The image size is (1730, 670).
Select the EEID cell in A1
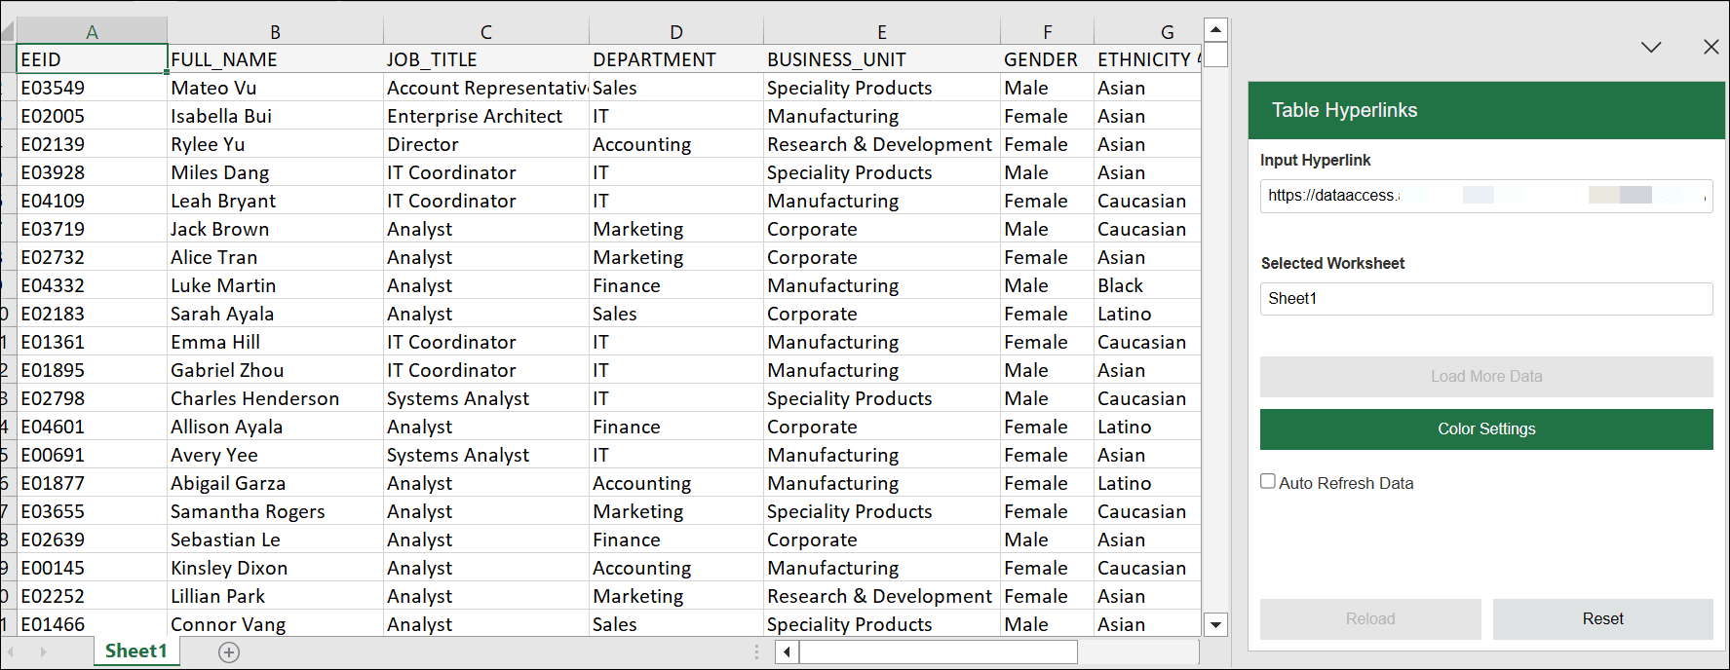[90, 58]
